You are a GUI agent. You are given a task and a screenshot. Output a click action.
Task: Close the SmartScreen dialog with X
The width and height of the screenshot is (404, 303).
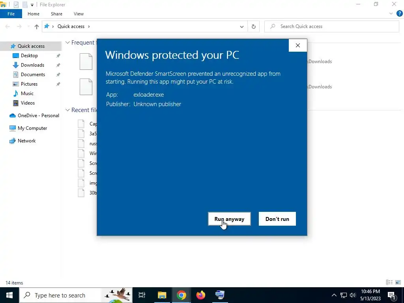tap(298, 45)
